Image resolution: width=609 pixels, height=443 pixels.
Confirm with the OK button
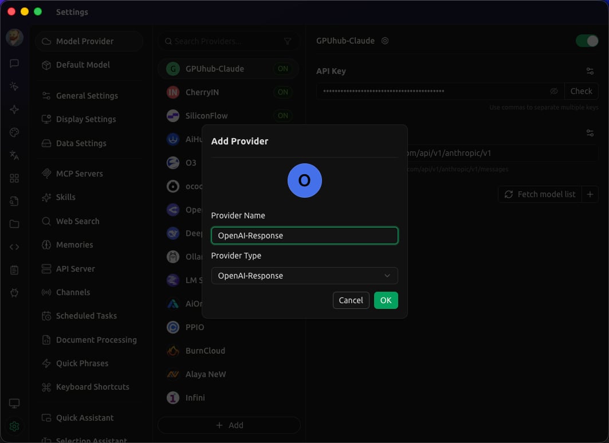[x=386, y=300]
